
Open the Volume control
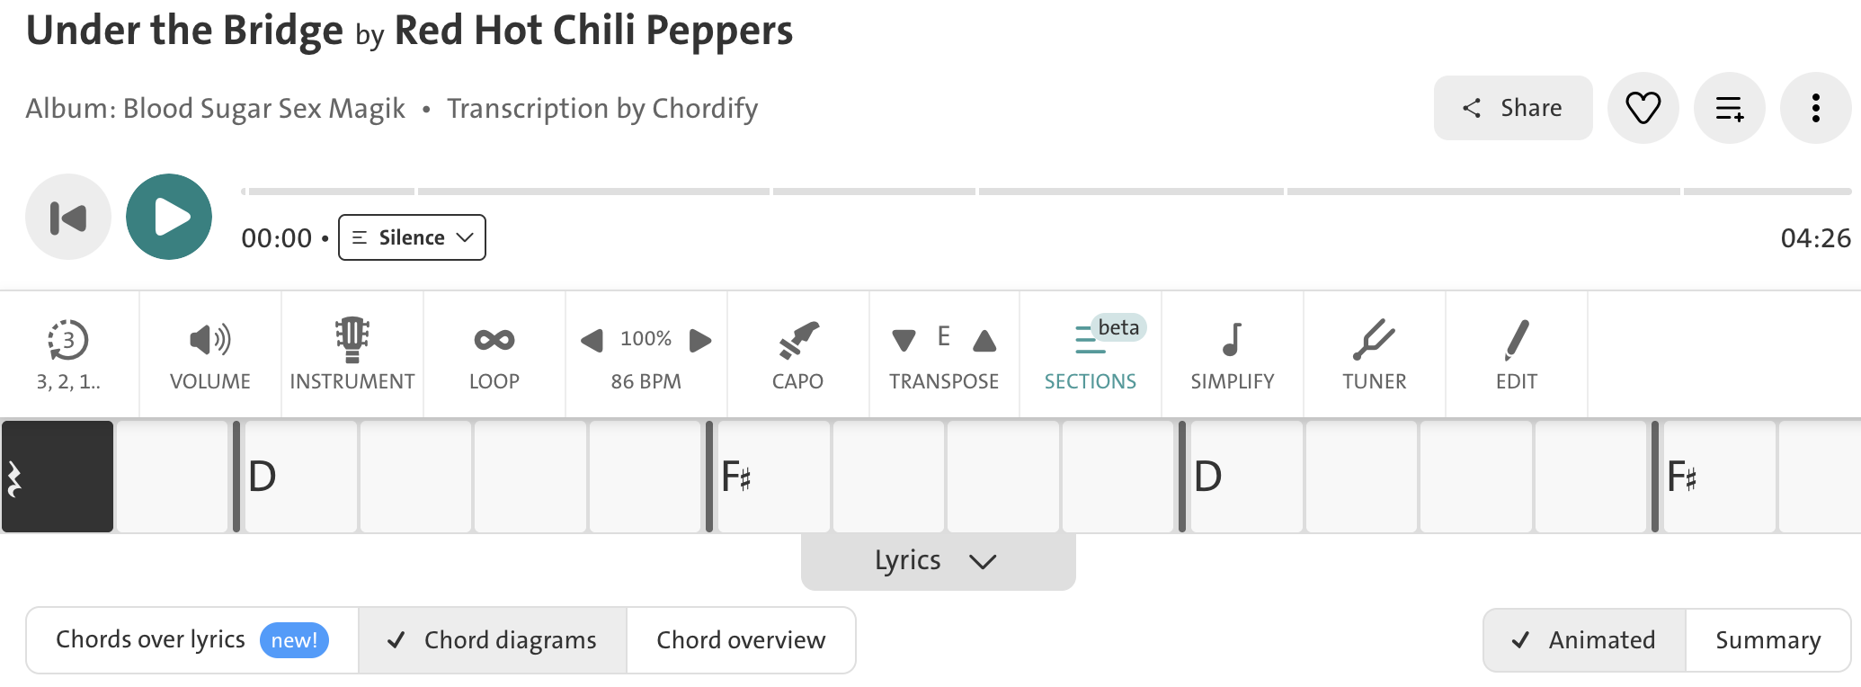[x=210, y=354]
